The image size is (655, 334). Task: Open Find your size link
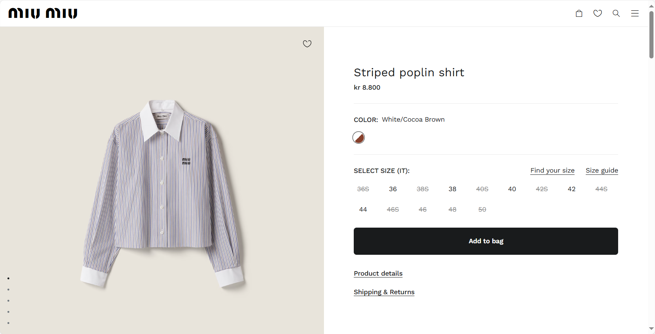(x=552, y=170)
